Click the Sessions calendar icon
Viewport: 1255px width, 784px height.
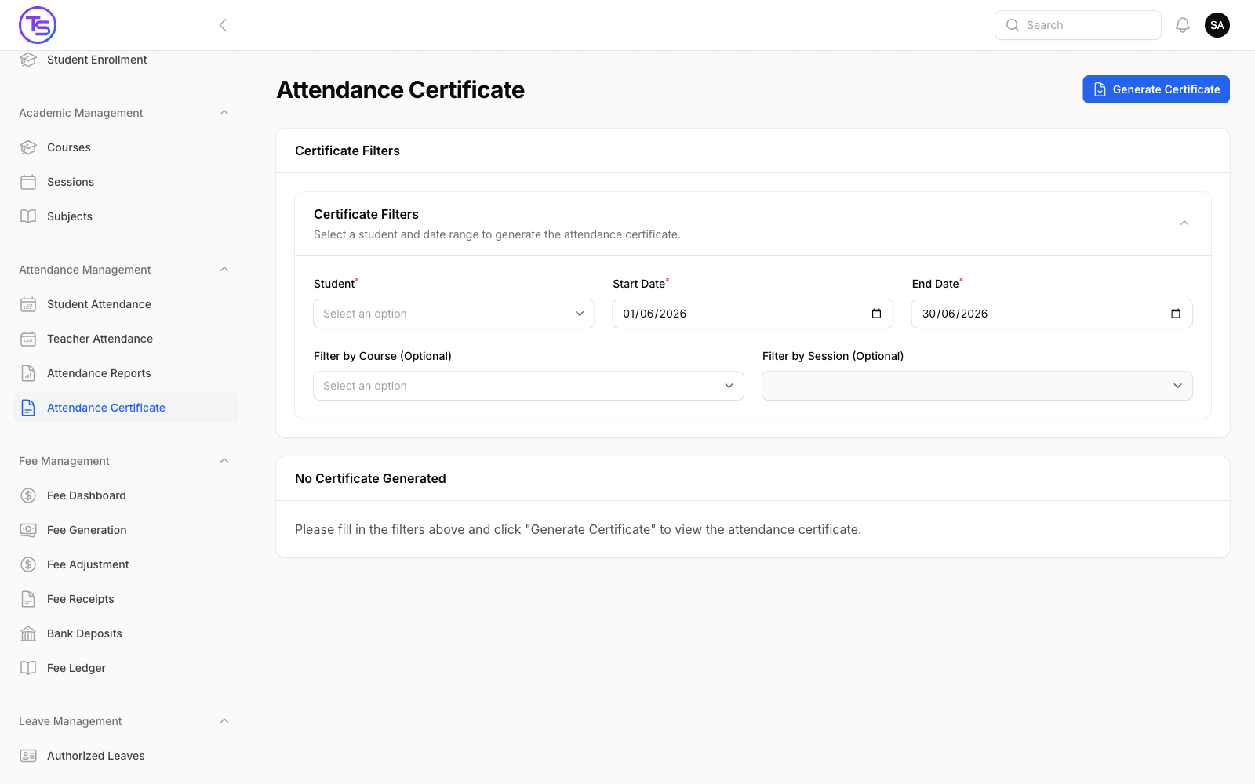[x=28, y=182]
